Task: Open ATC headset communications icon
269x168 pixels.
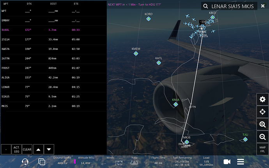Action: tap(25, 161)
